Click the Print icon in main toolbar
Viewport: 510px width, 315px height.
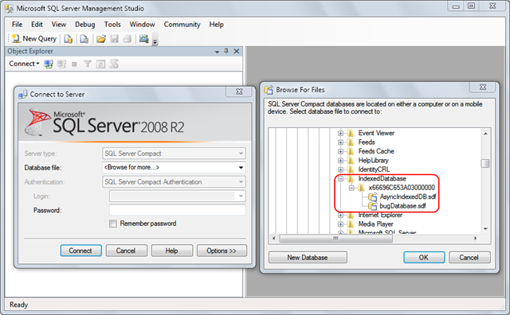(x=127, y=39)
